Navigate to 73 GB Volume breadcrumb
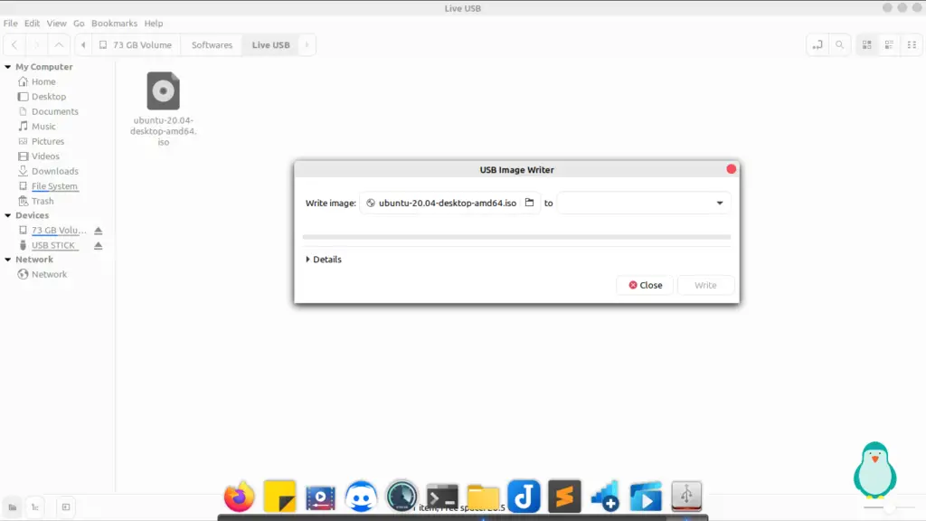The width and height of the screenshot is (926, 521). 136,45
